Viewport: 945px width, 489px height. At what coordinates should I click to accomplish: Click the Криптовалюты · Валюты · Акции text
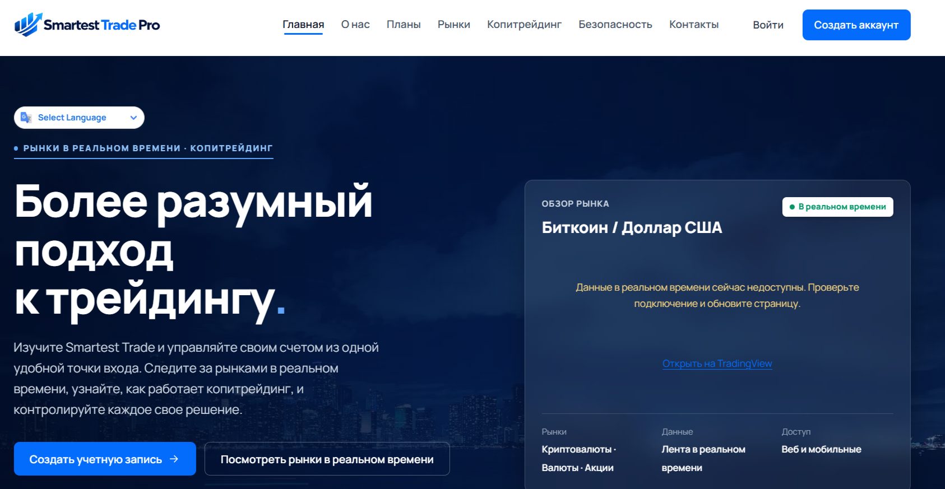(579, 458)
